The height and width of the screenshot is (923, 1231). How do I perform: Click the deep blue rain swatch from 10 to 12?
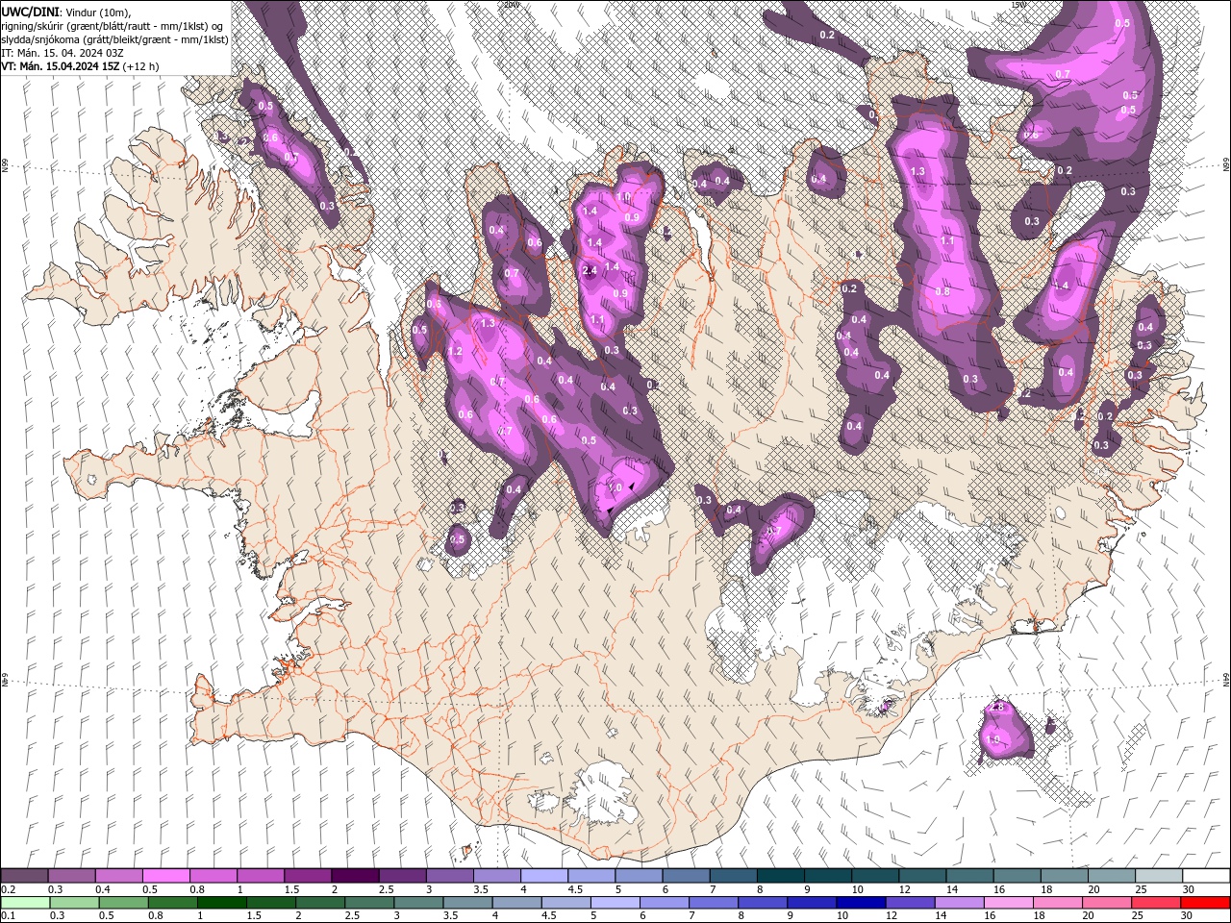(x=860, y=902)
